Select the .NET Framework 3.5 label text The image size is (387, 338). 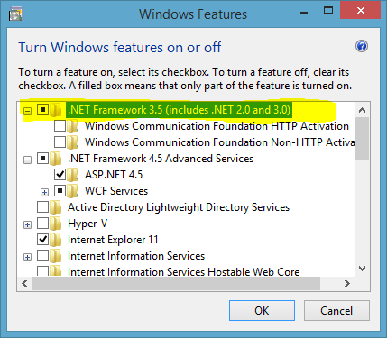point(179,110)
